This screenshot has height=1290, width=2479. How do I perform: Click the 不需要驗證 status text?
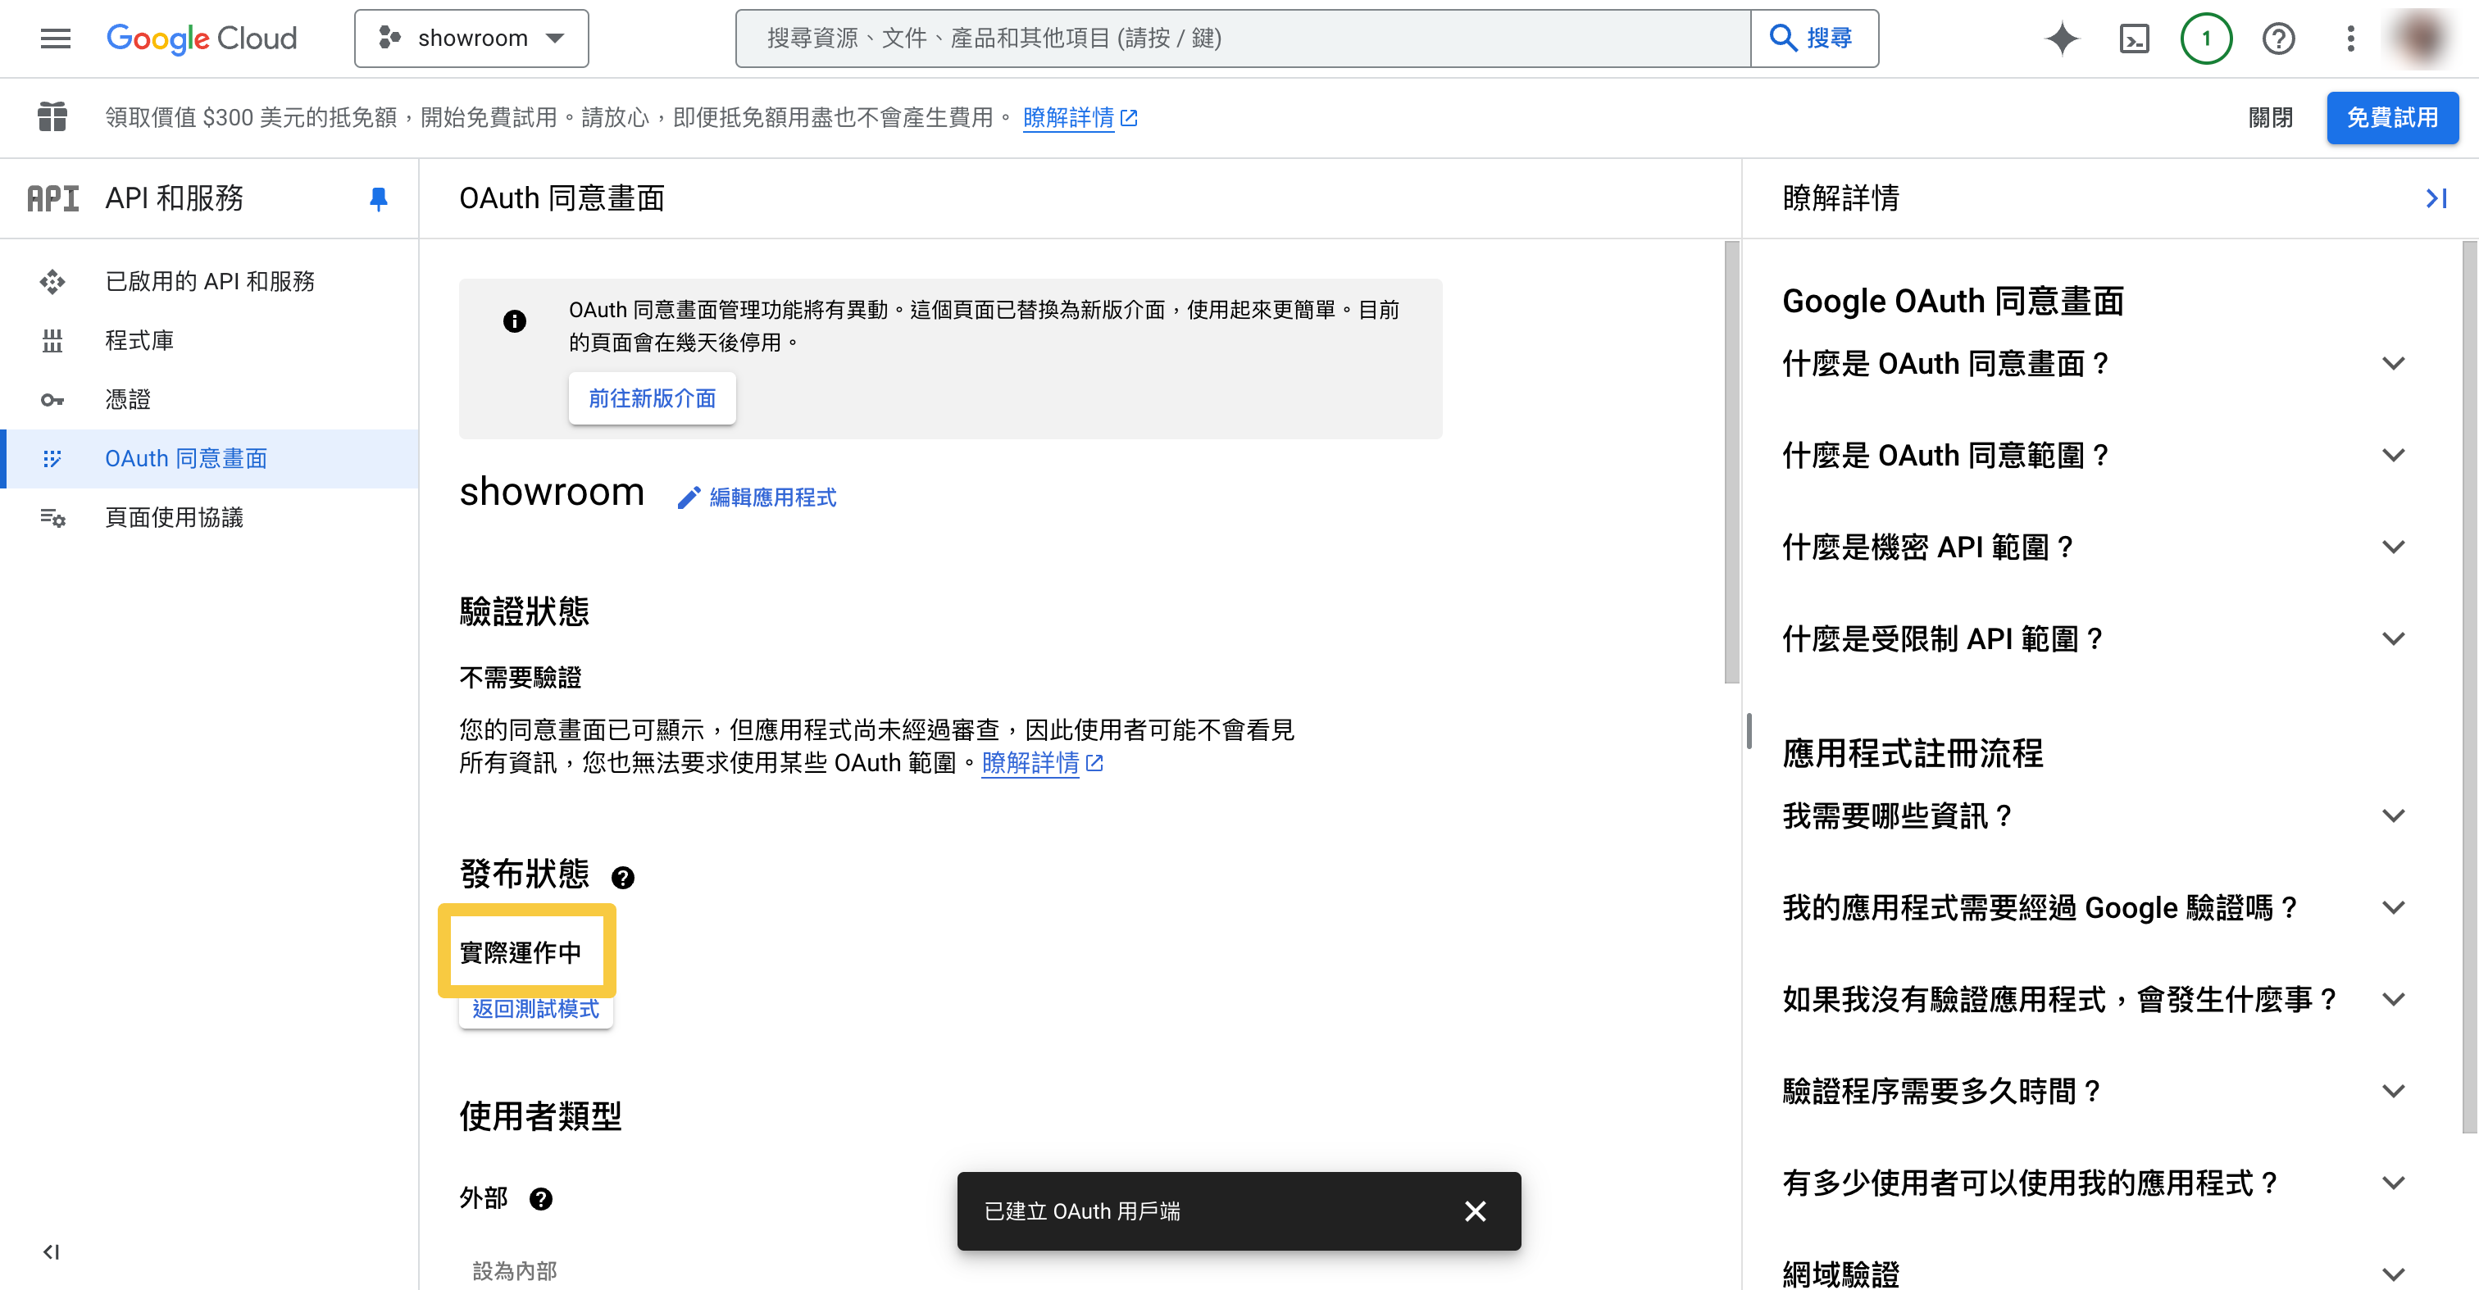521,678
